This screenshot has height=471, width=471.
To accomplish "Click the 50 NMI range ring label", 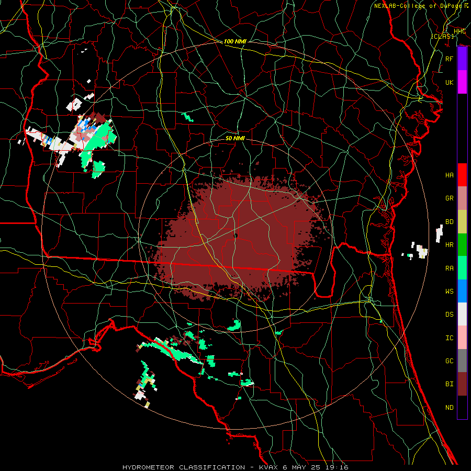I will (235, 138).
